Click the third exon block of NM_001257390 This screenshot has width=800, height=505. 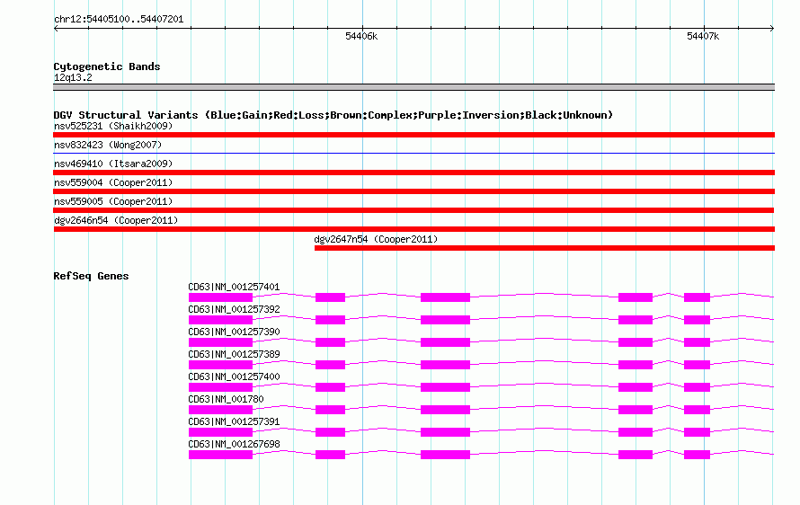tap(445, 342)
